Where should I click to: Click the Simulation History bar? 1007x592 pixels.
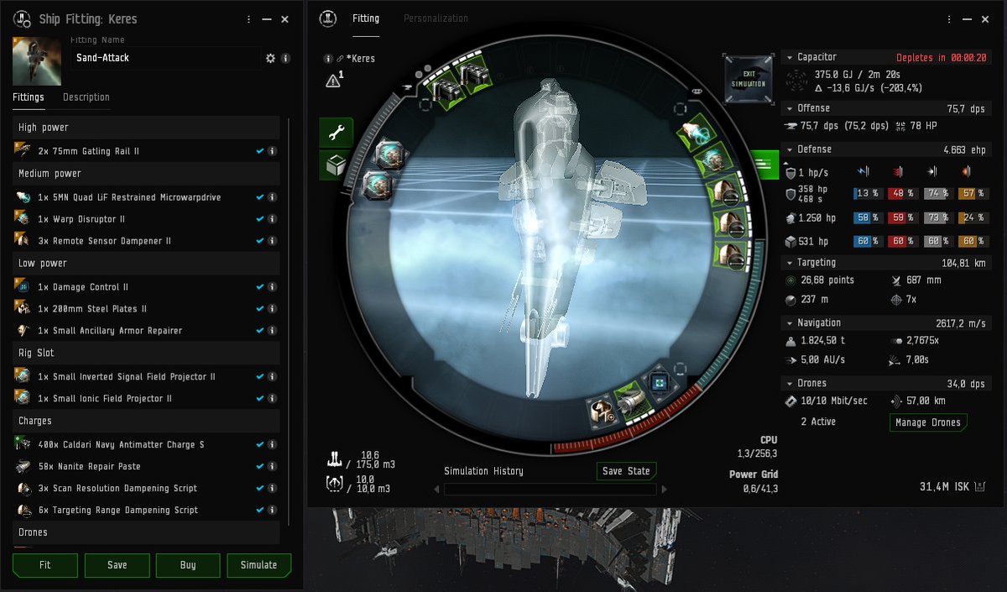[x=551, y=489]
